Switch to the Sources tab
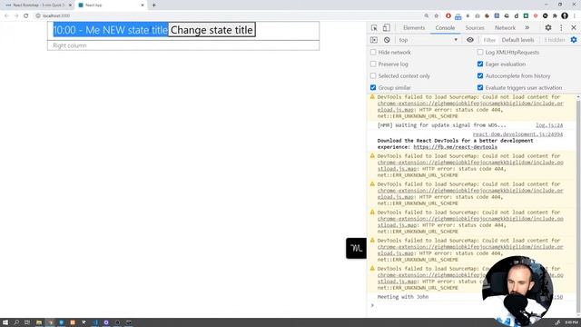Viewport: 581px width, 327px height. pyautogui.click(x=475, y=28)
